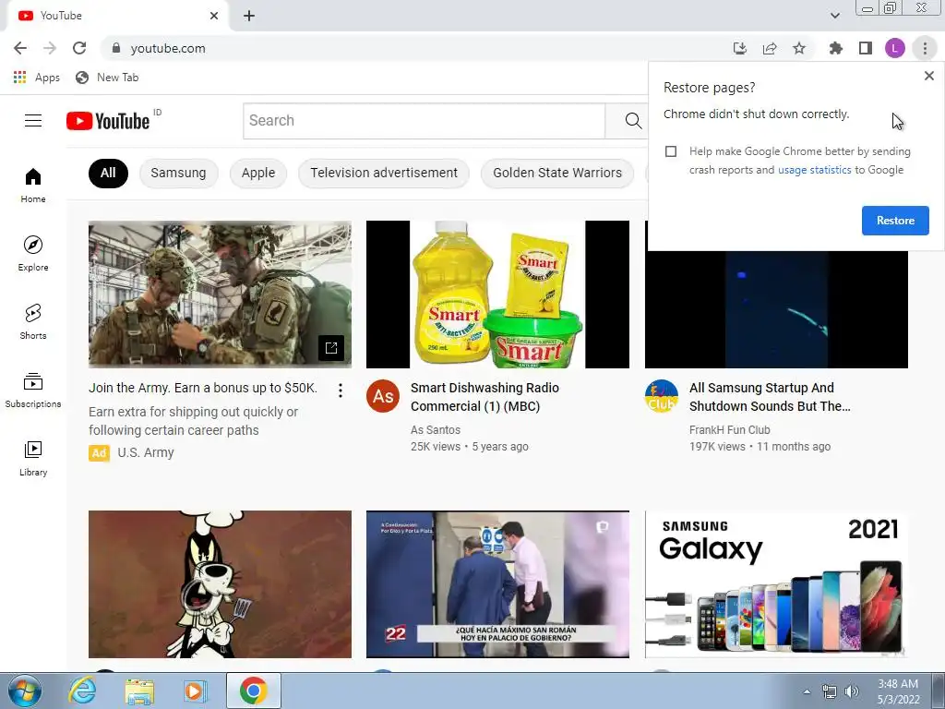Screen dimensions: 945x709
Task: Open Explore in sidebar
Action: (33, 253)
